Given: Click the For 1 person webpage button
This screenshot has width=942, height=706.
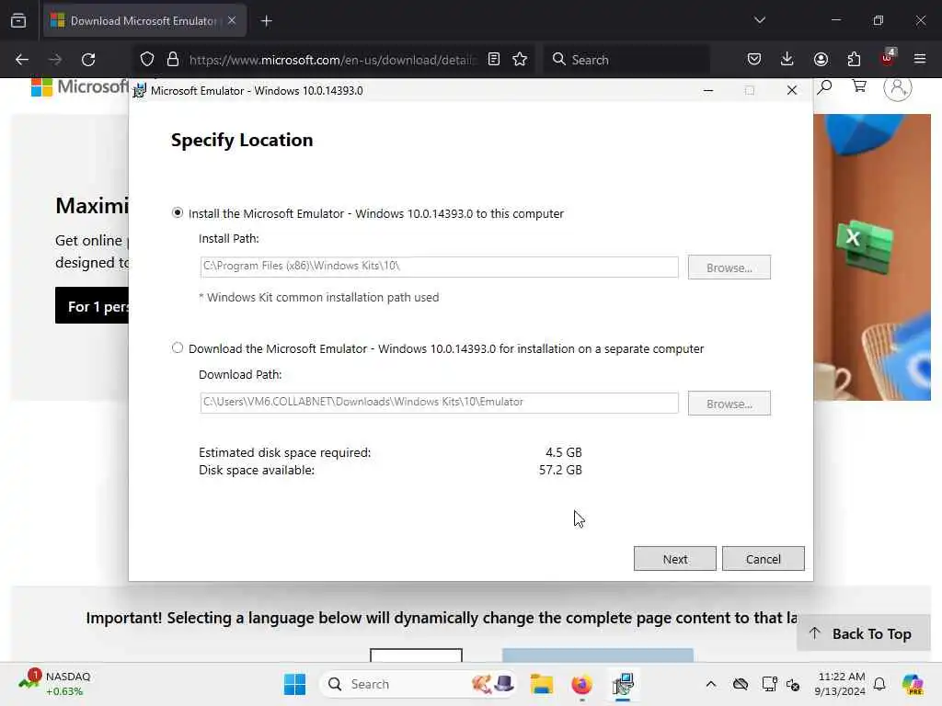Looking at the screenshot, I should [x=92, y=305].
